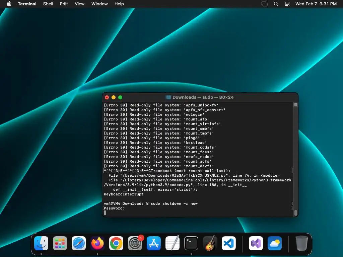Image resolution: width=343 pixels, height=257 pixels.
Task: Open the Edit menu
Action: [x=64, y=4]
